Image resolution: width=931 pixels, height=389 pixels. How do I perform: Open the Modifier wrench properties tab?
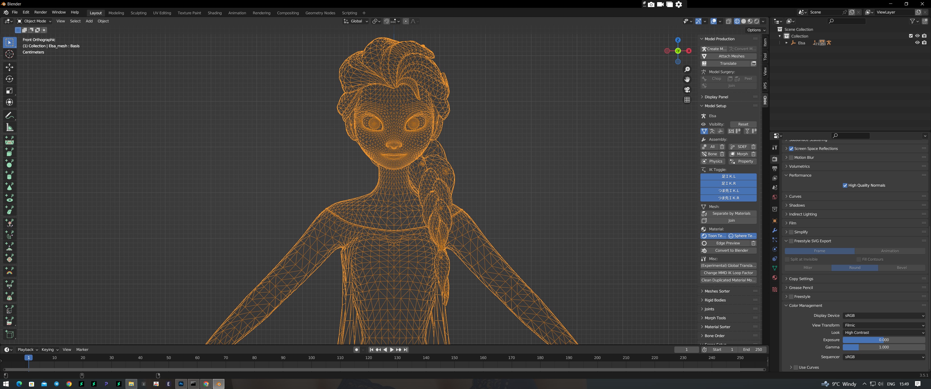775,230
